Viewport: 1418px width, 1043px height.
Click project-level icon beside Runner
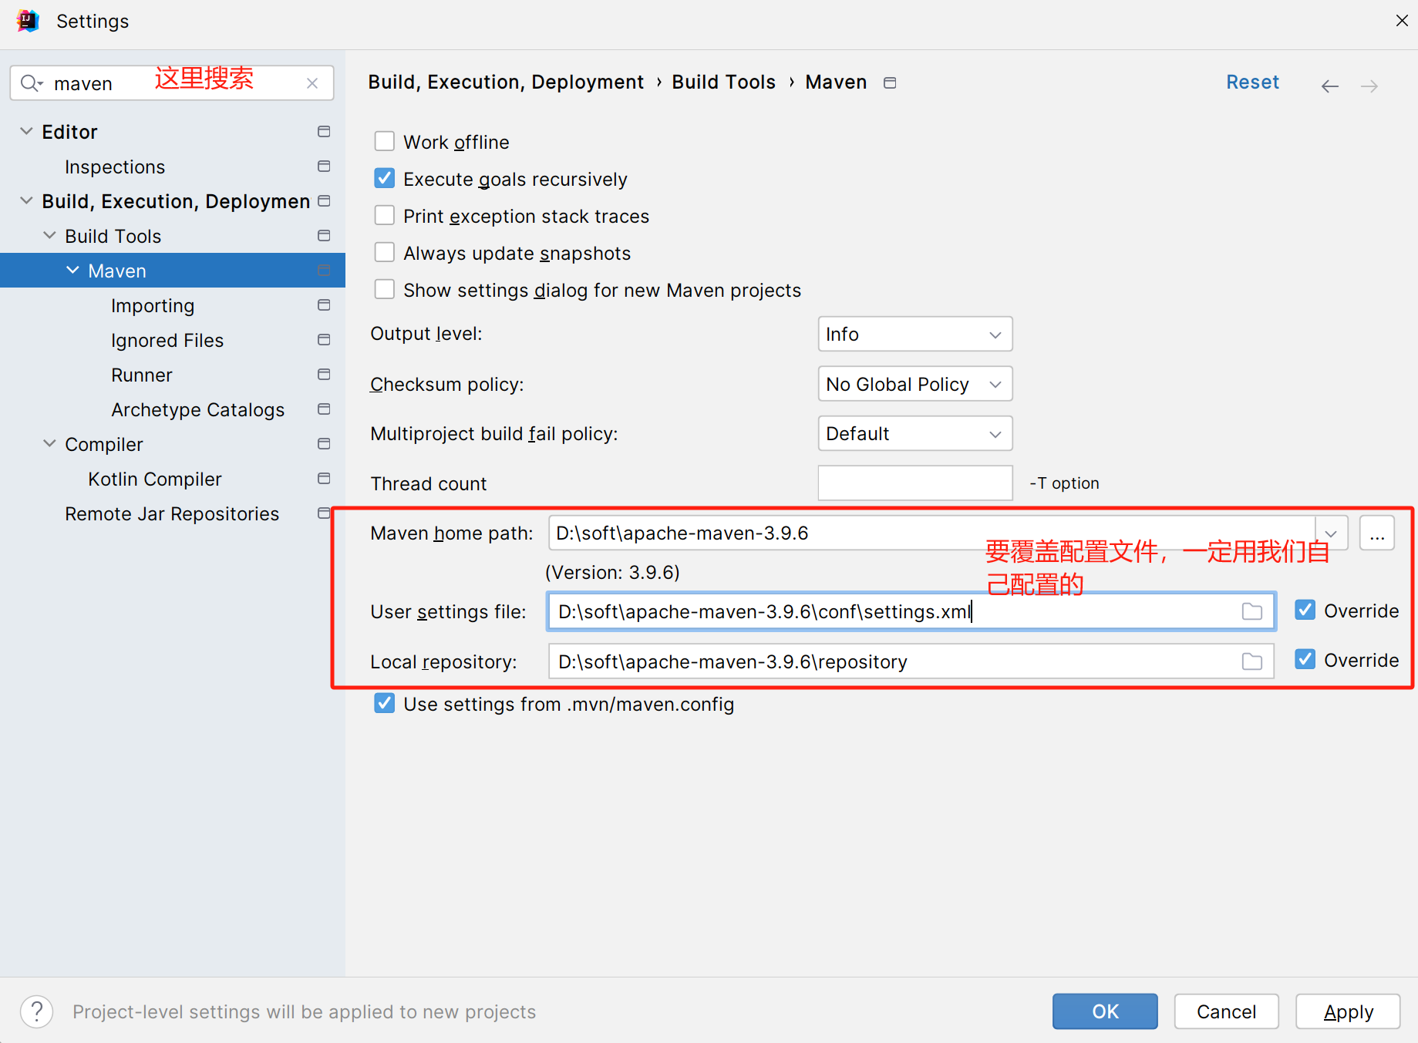point(324,375)
